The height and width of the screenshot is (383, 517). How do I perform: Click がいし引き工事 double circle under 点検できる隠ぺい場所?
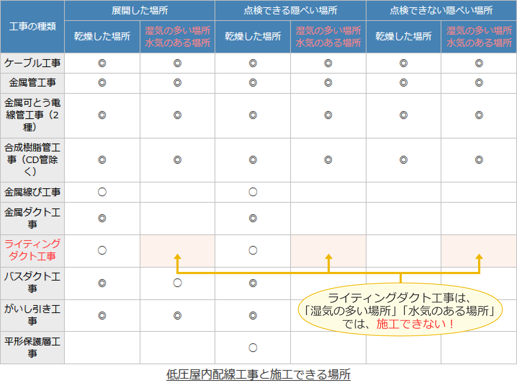point(253,316)
